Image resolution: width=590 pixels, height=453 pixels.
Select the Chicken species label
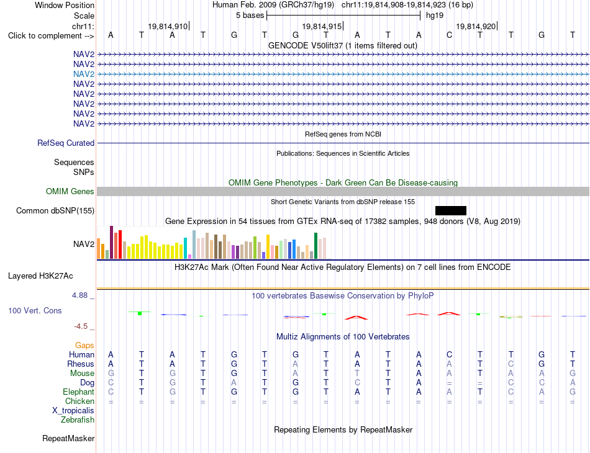click(x=79, y=401)
